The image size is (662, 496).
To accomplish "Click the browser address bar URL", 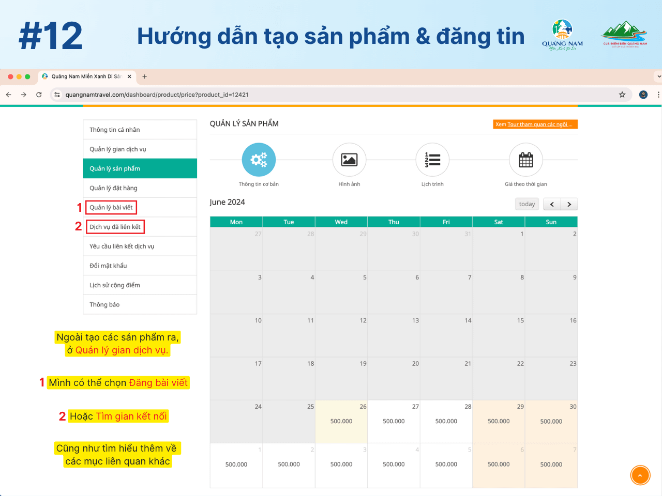I will click(157, 95).
